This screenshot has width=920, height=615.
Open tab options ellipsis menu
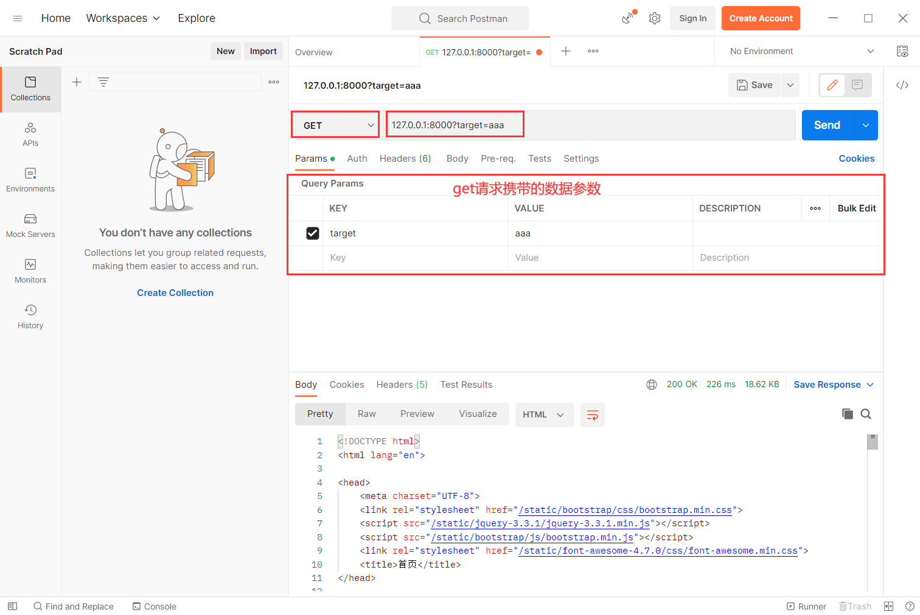[593, 51]
